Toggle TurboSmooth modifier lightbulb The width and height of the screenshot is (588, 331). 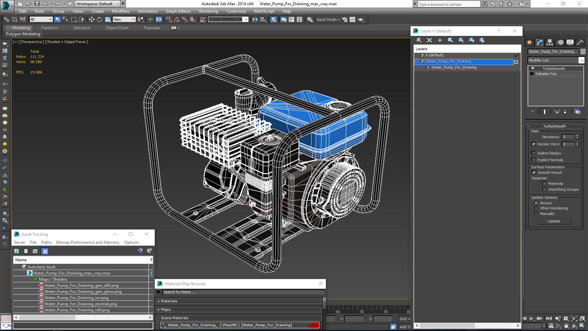tap(533, 68)
